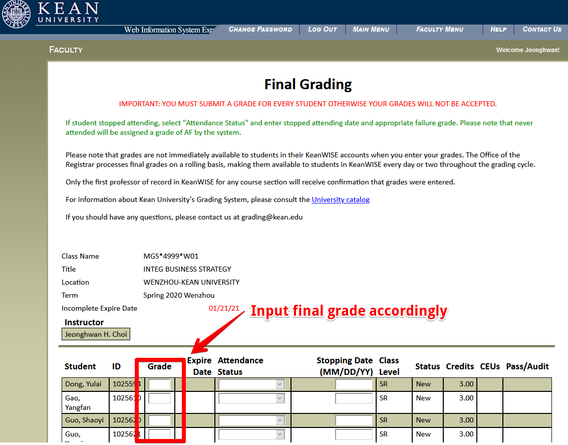This screenshot has height=445, width=568.
Task: Go to Main Menu
Action: tap(371, 30)
